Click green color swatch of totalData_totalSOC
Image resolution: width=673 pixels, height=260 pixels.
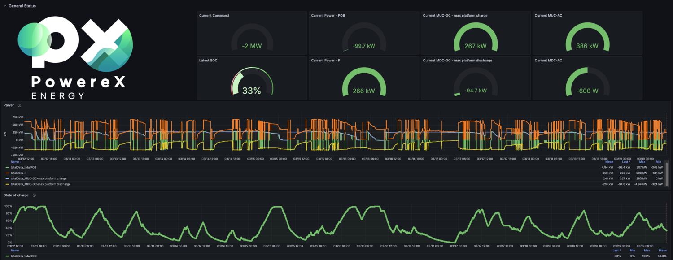7,256
